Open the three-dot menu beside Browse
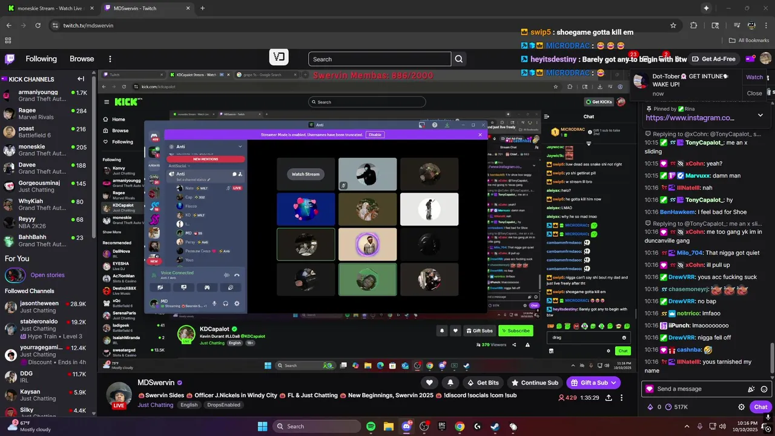This screenshot has height=436, width=775. pyautogui.click(x=110, y=59)
